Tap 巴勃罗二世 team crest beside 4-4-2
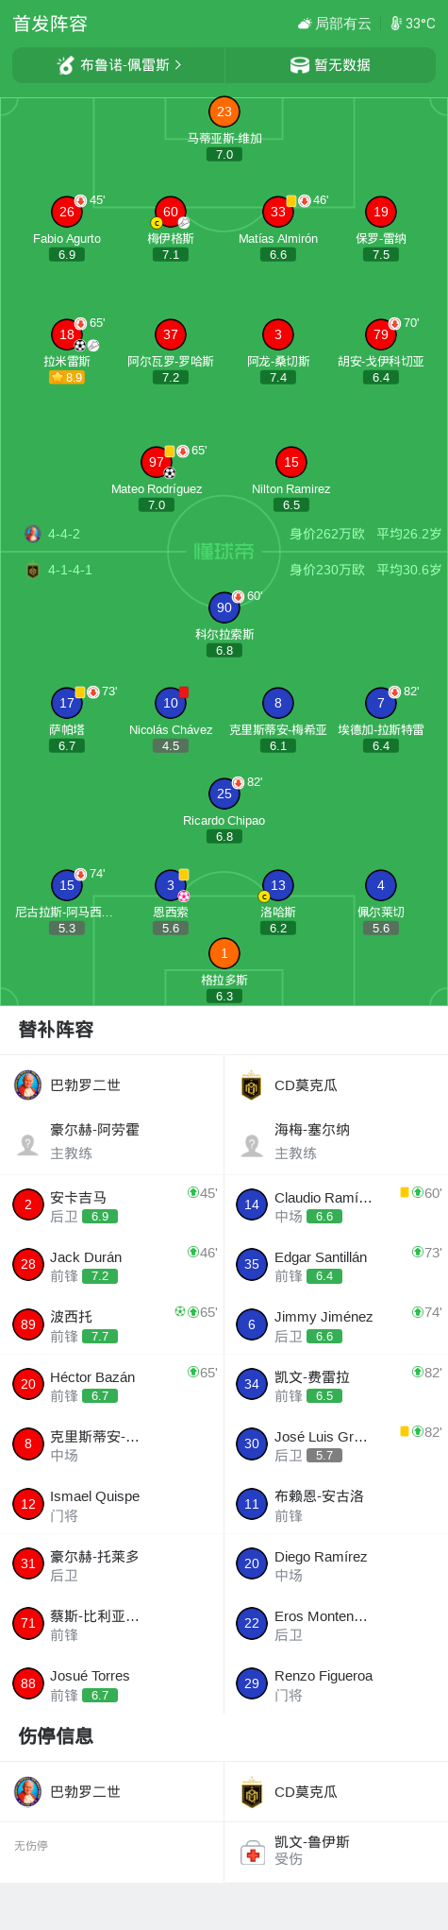 (33, 534)
